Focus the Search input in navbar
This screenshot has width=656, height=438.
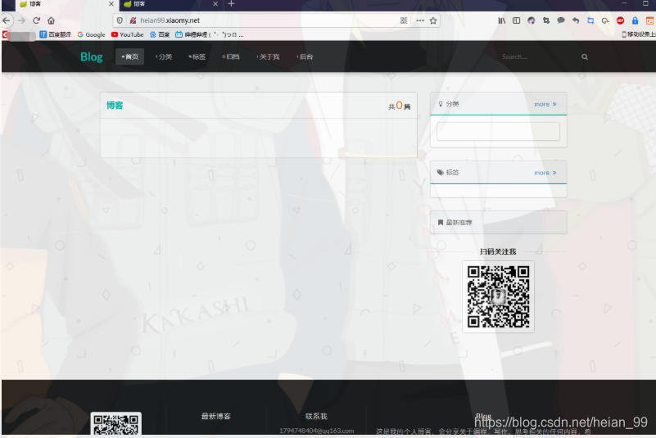coord(540,56)
